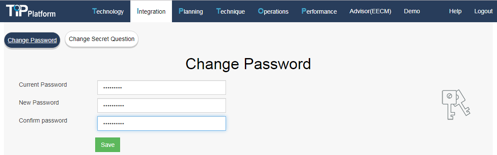Screen dimensions: 497x155
Task: Focus the Current Password field
Action: (162, 88)
